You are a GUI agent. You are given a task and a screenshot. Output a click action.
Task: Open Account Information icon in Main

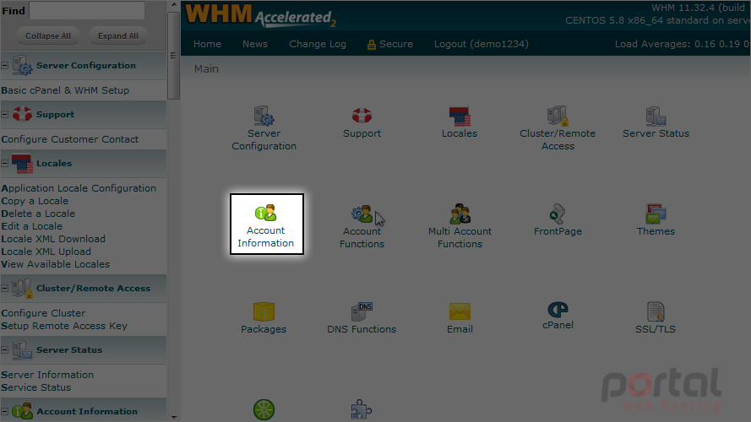tap(266, 213)
